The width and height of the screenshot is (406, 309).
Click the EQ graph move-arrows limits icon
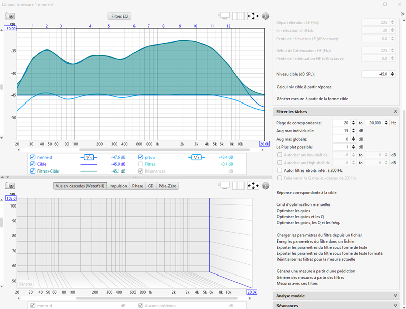[x=253, y=16]
